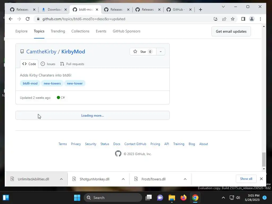Image resolution: width=272 pixels, height=204 pixels.
Task: Click the repository icon beside CamtheKirby
Action: pyautogui.click(x=22, y=52)
